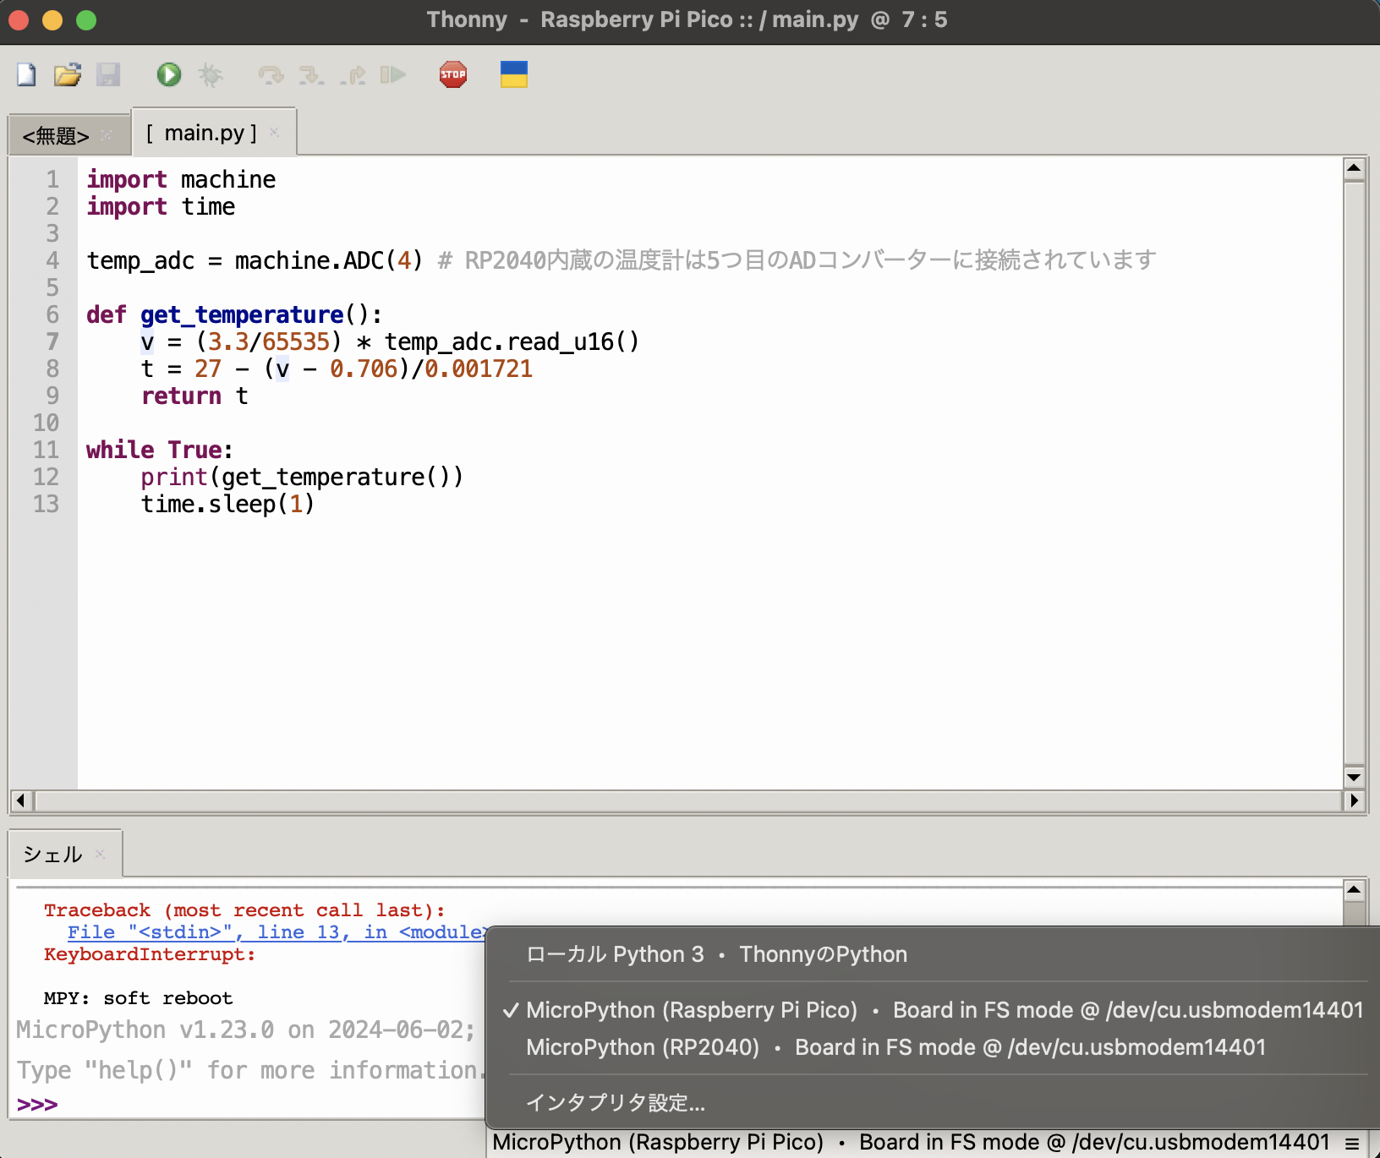Click the options icon at bottom right
This screenshot has height=1158, width=1380.
(x=1364, y=1141)
